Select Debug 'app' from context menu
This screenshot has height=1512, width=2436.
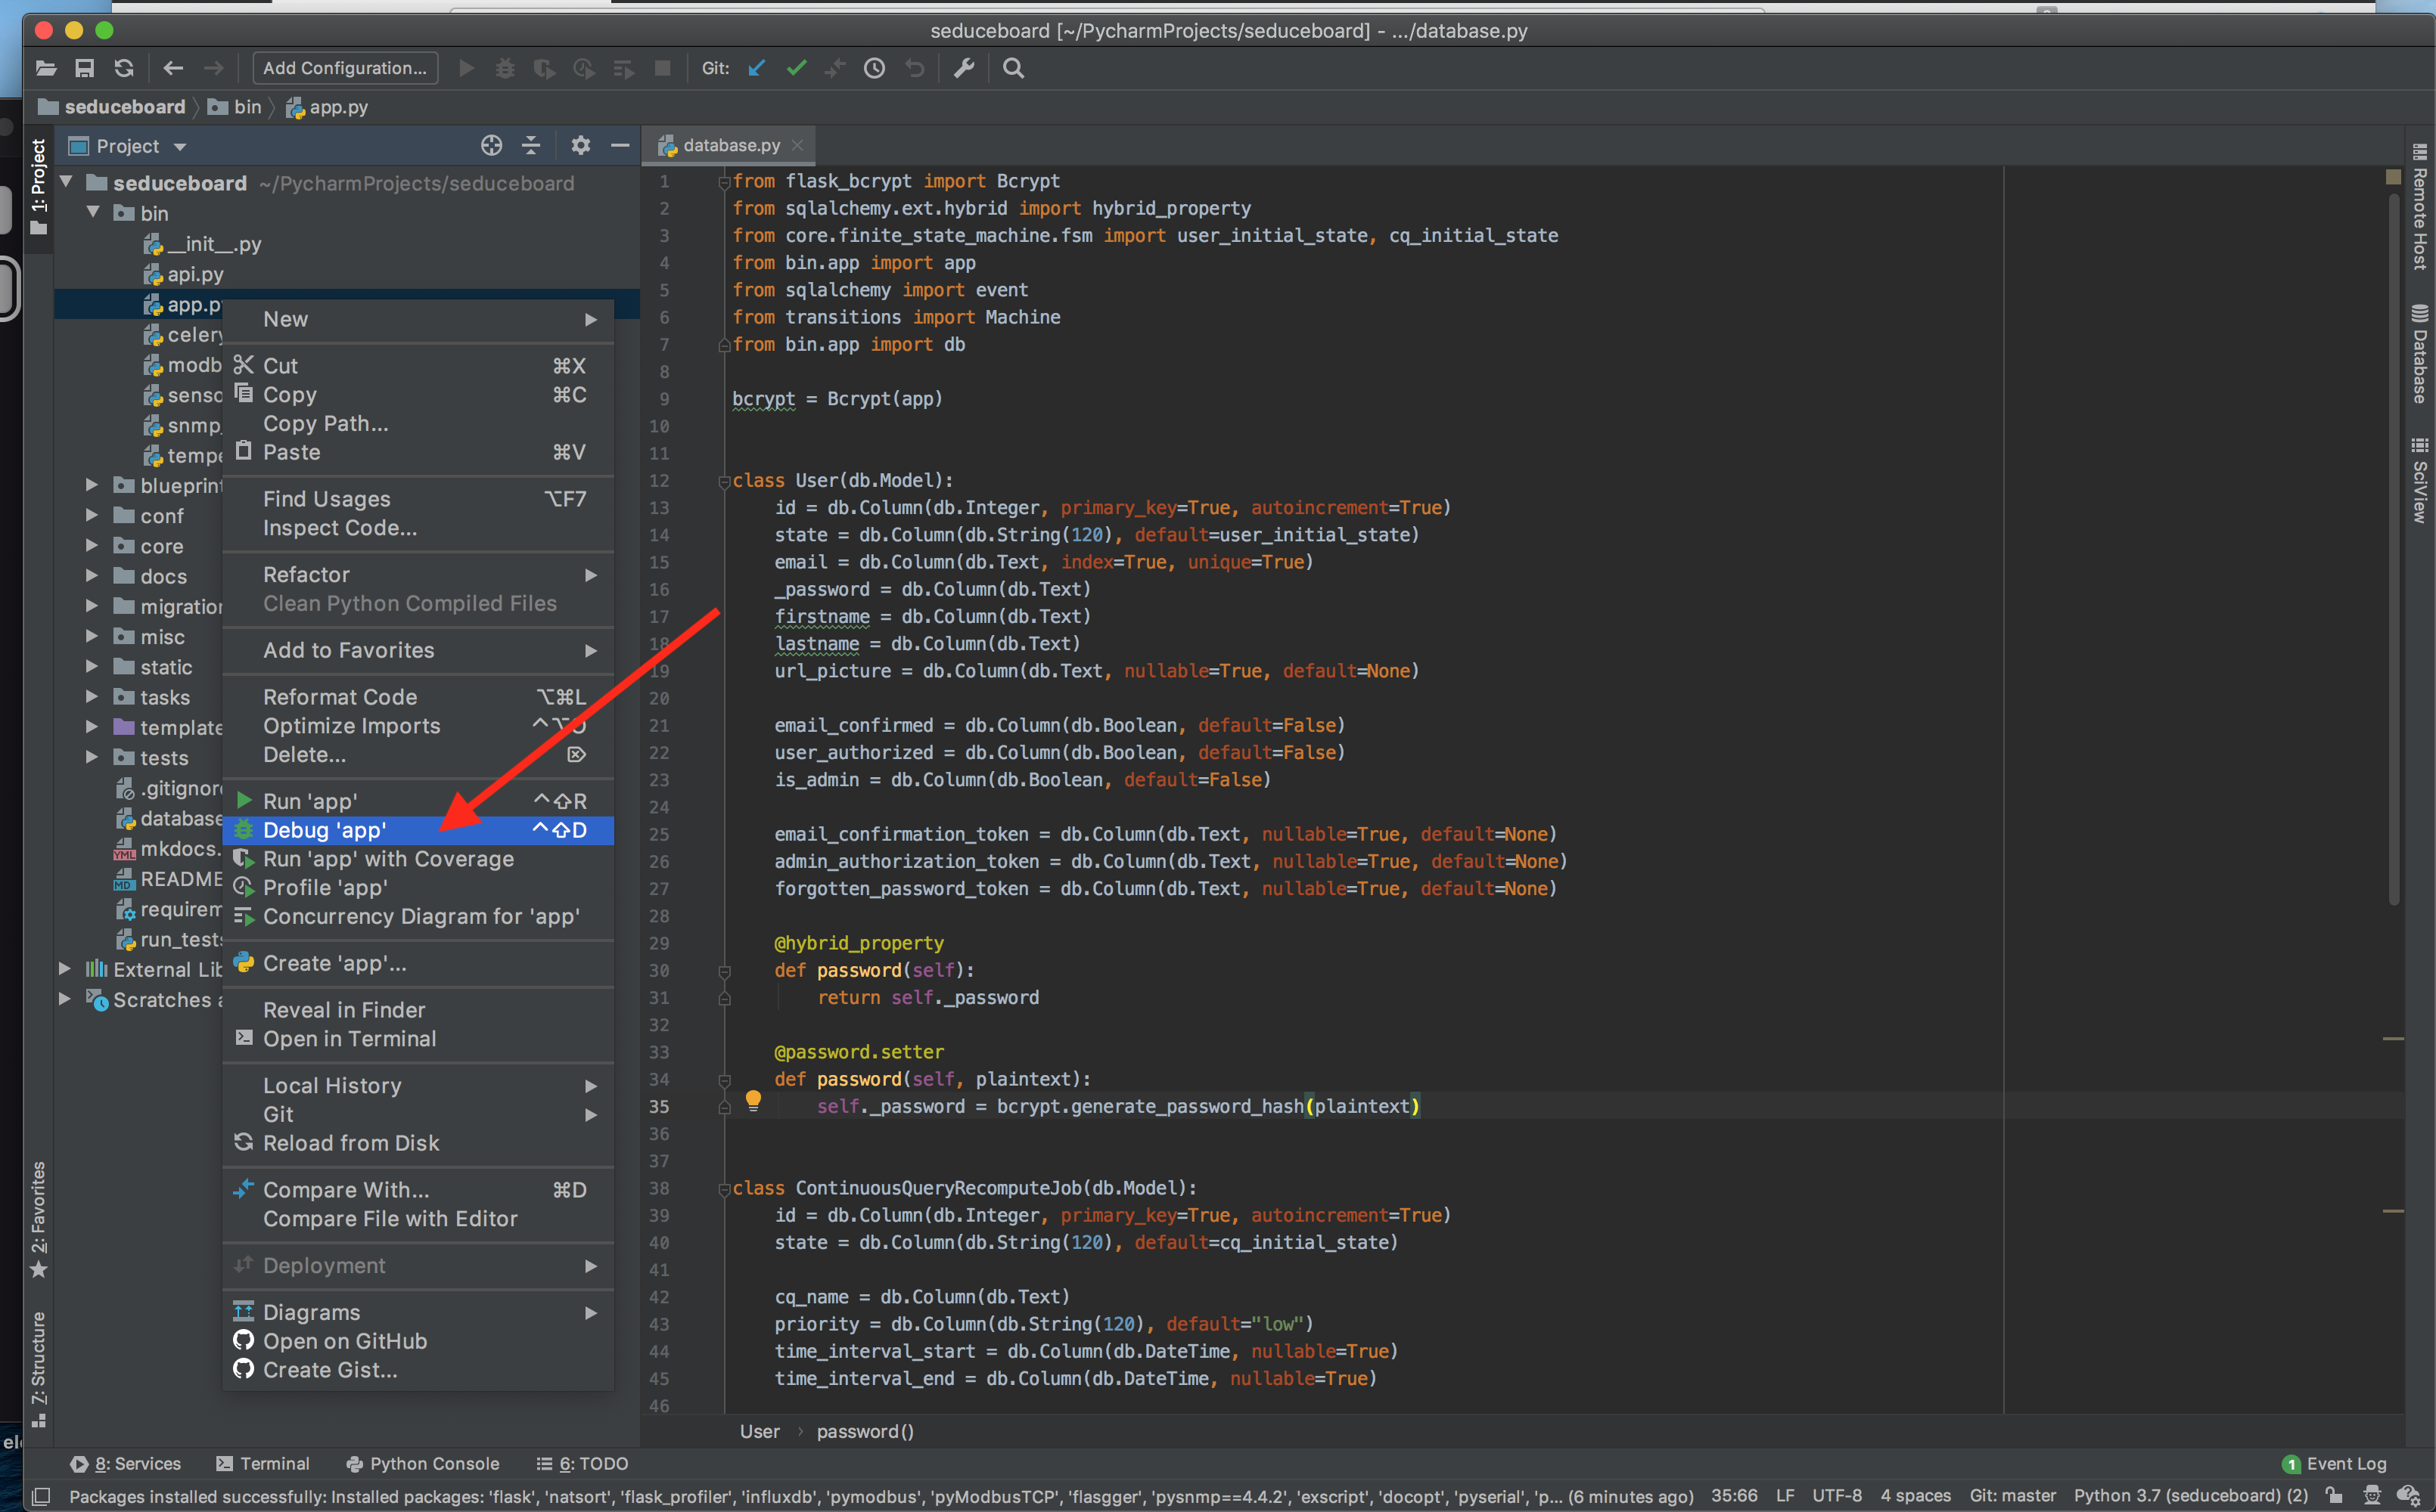[x=418, y=831]
